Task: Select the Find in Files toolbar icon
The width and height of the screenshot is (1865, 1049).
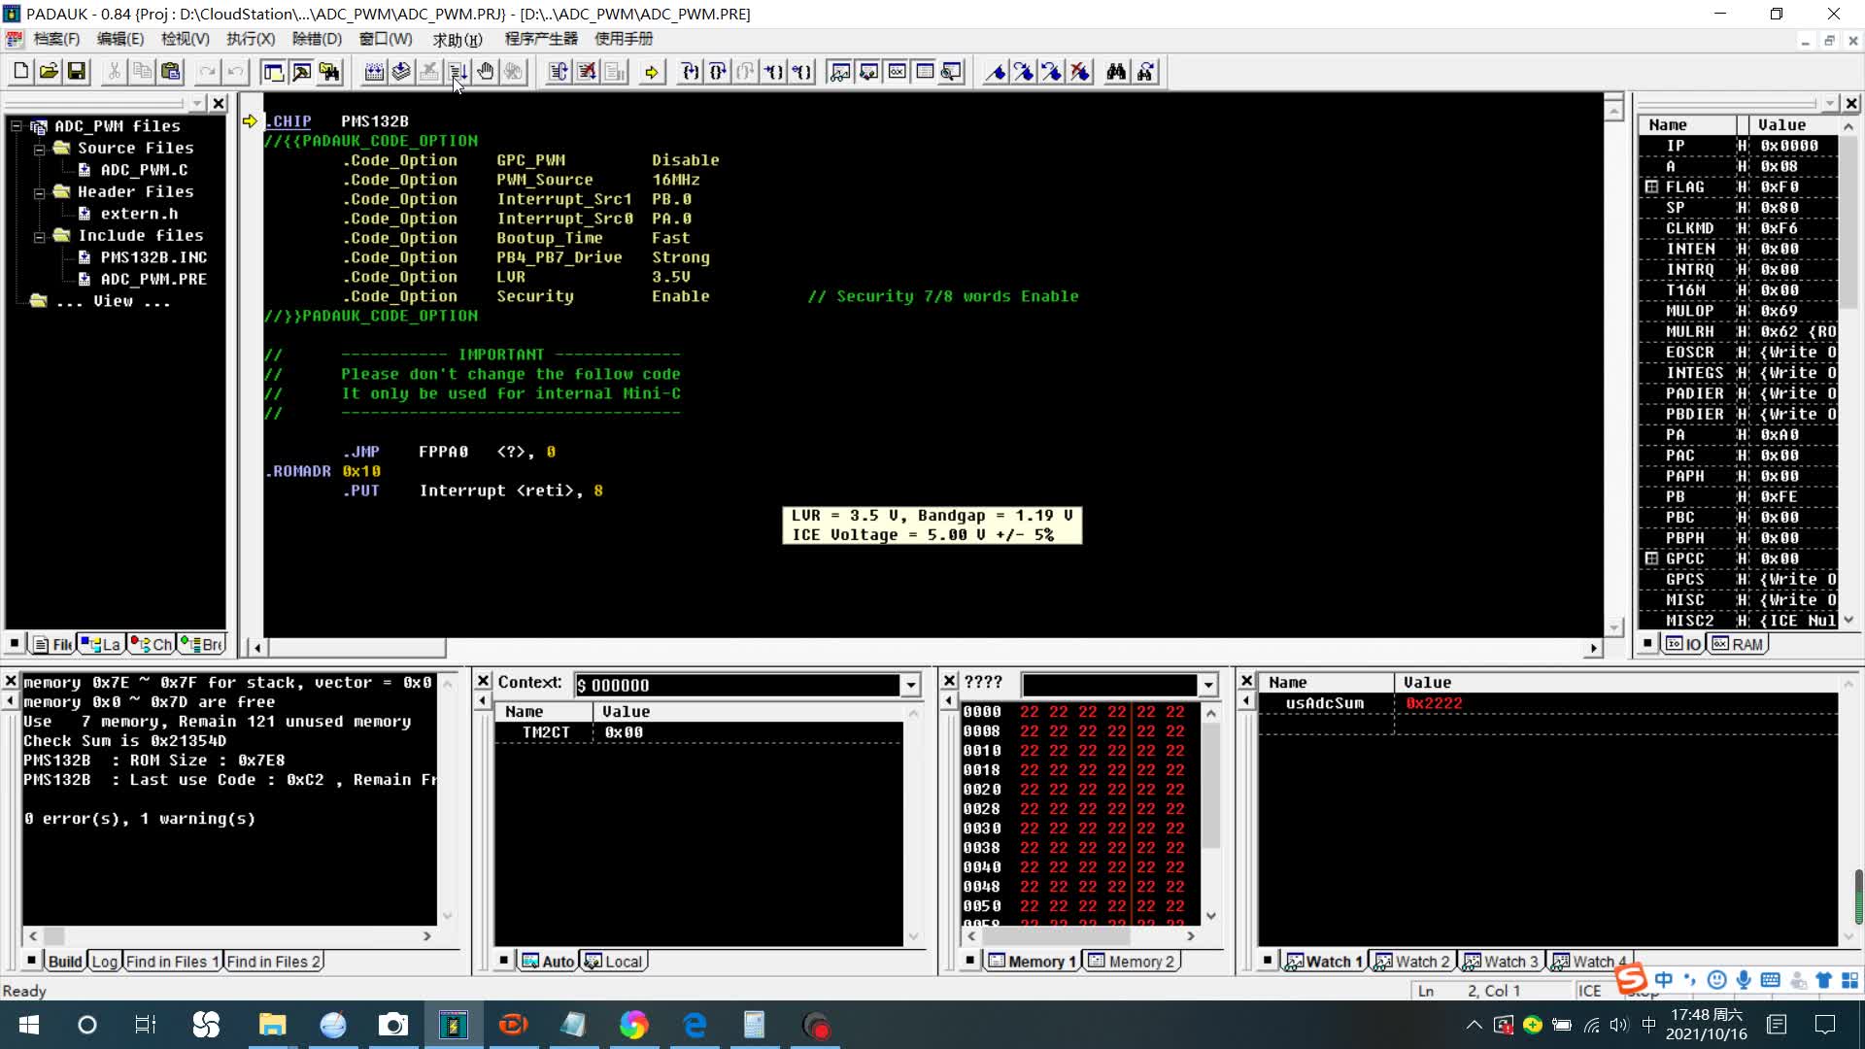Action: (1146, 71)
